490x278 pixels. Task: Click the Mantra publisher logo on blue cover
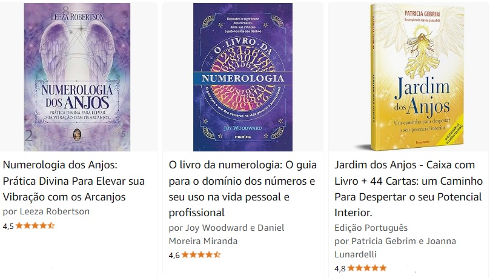pyautogui.click(x=243, y=136)
